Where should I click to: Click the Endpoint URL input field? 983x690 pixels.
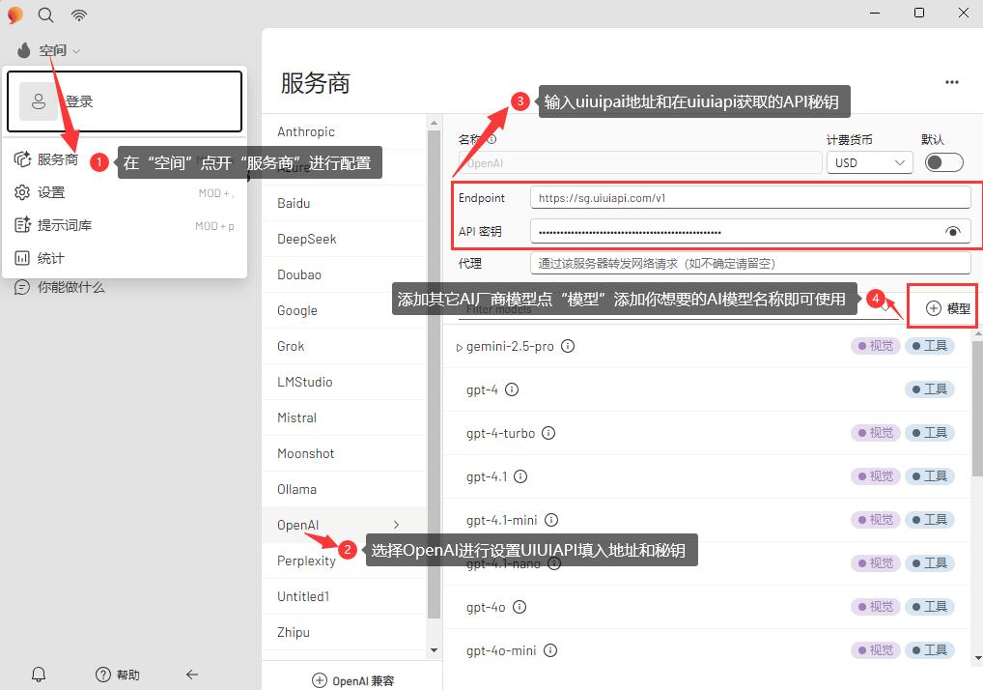pyautogui.click(x=749, y=198)
